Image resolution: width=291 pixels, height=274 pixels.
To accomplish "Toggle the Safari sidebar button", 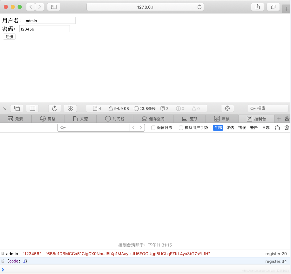I will [54, 7].
